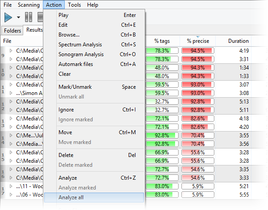Click the blue Play button in toolbar
268x210 pixels.
coord(8,17)
